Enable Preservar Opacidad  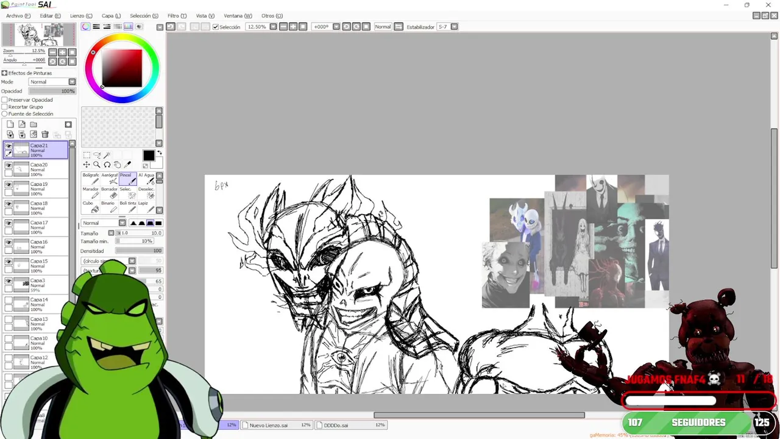4,100
